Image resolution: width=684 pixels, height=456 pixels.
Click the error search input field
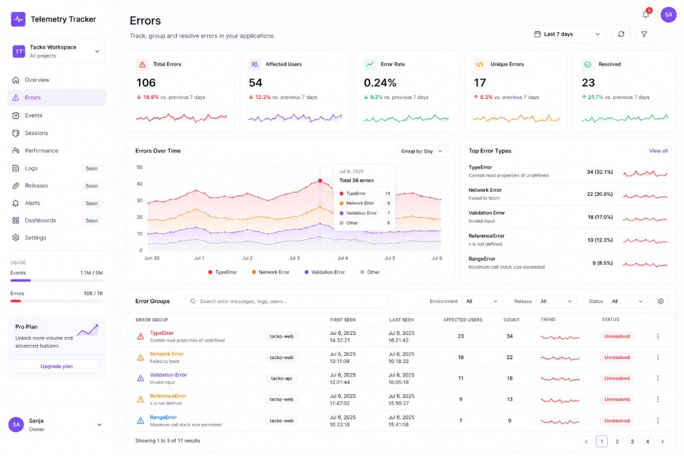286,301
